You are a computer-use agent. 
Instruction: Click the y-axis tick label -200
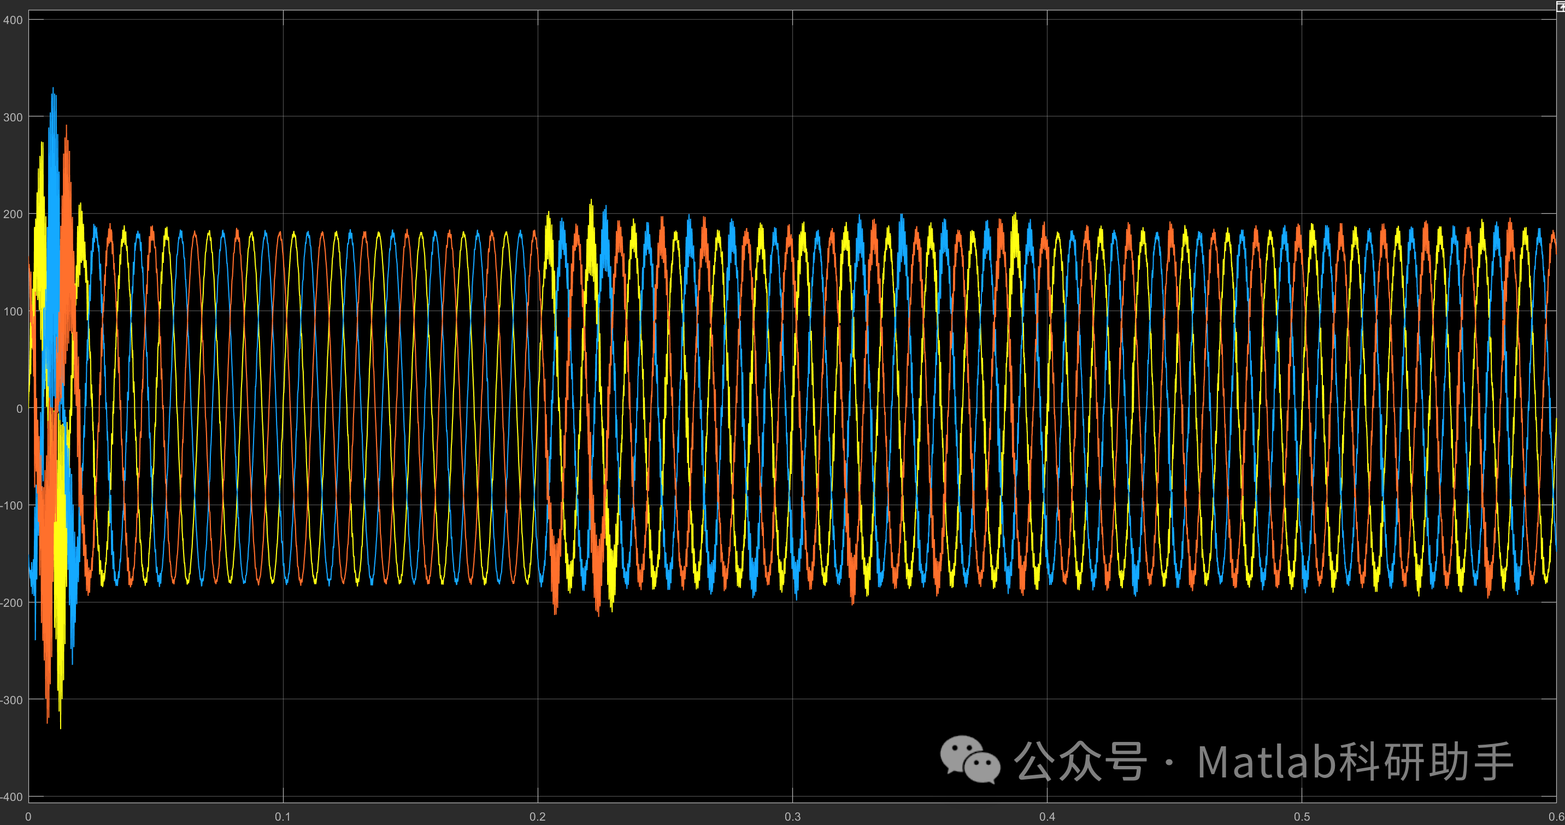tap(11, 603)
